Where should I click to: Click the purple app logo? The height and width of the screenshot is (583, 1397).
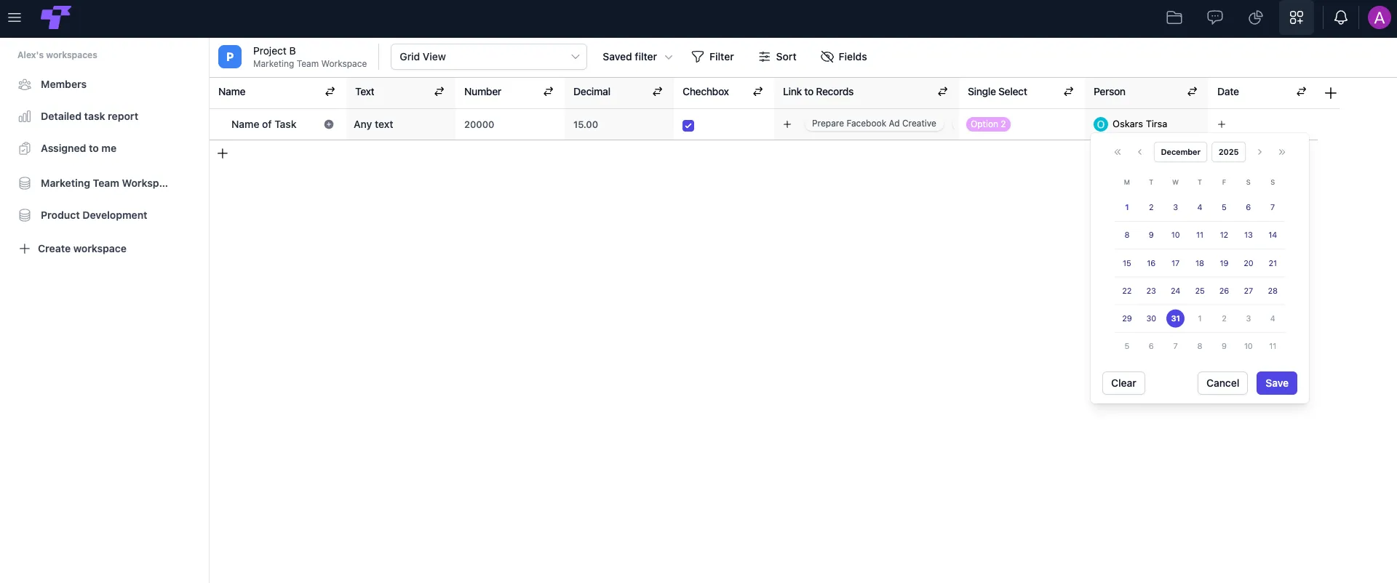(56, 17)
